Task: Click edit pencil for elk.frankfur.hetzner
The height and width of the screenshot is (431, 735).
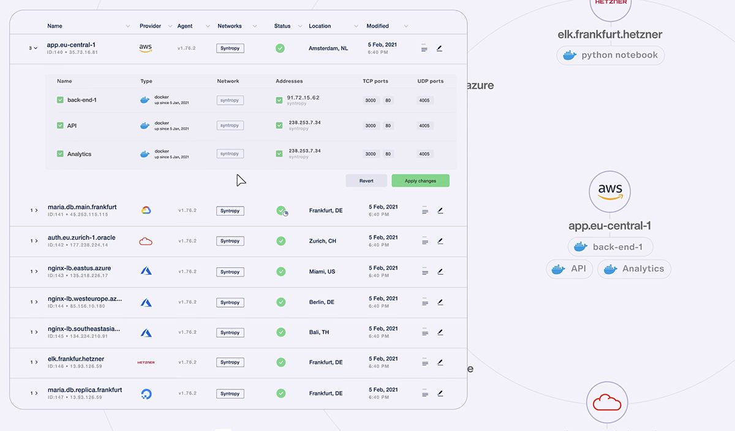Action: click(x=440, y=362)
